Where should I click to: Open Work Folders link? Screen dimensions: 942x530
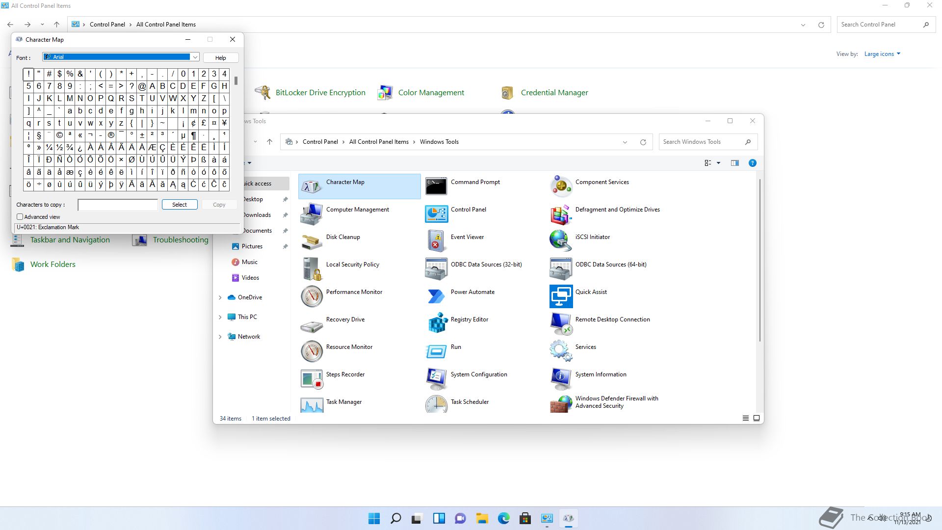[x=53, y=265]
